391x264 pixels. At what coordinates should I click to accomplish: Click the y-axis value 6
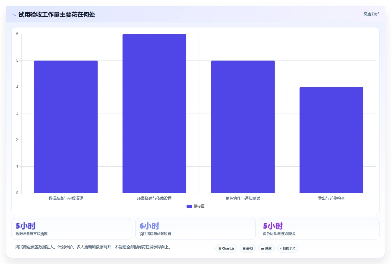[x=17, y=34]
